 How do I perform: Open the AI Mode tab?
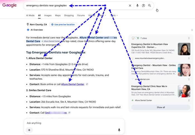pyautogui.click(x=30, y=15)
